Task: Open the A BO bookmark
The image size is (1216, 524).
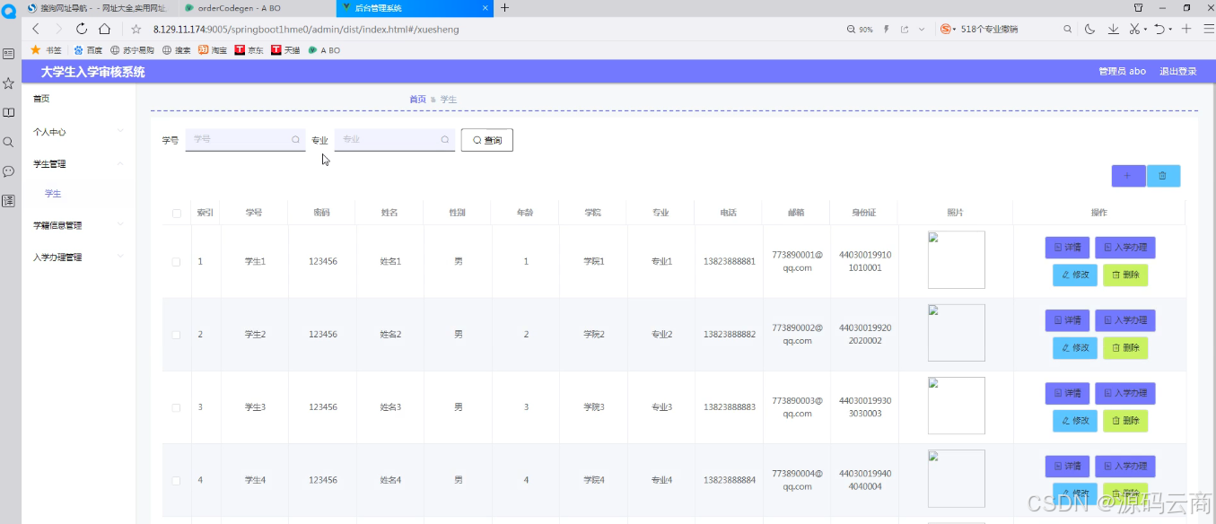Action: (x=324, y=50)
